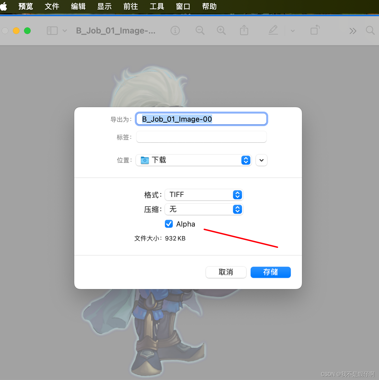
Task: Click the 取消 cancel button
Action: pos(226,272)
